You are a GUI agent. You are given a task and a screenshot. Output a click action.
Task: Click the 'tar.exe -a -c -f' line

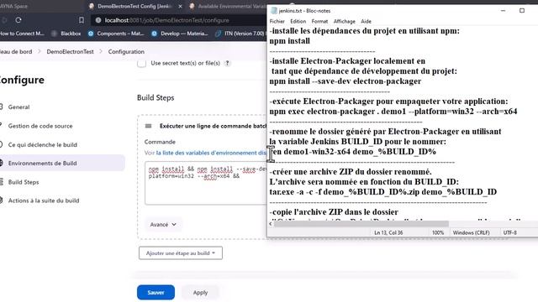pyautogui.click(x=383, y=192)
